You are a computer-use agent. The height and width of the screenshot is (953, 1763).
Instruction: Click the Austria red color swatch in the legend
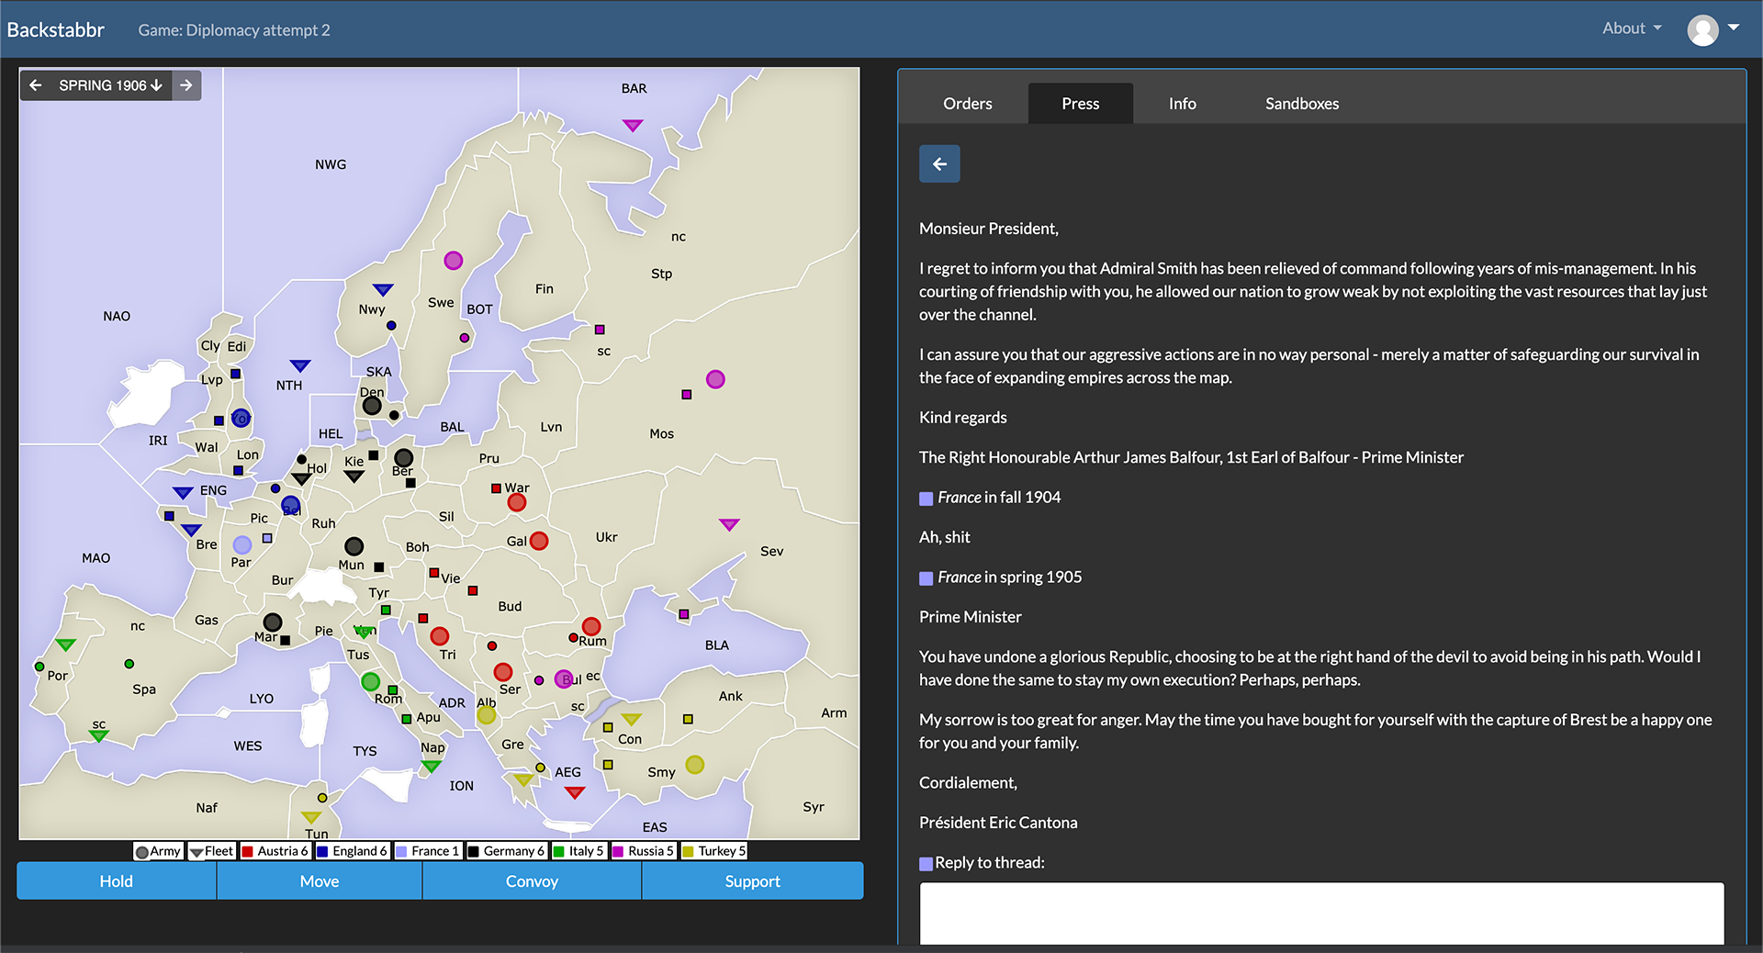[247, 851]
